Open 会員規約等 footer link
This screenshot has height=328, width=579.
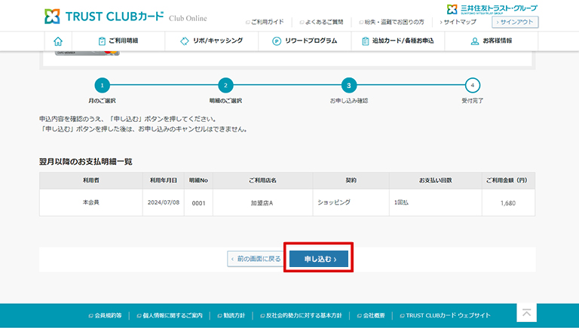[x=106, y=315]
